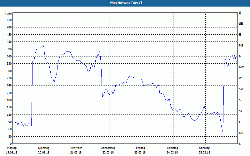Click the N compass label level with 0
Image resolution: width=250 pixels, height=156 pixels.
click(240, 144)
